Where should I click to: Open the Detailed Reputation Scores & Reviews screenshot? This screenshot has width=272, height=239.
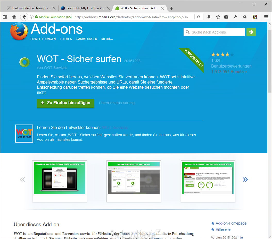tap(208, 181)
